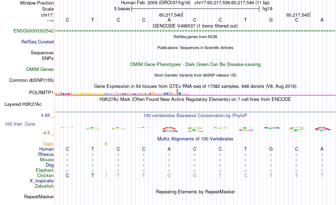The image size is (336, 205).
Task: Click the POLRMTP1 GTEx item label
Action: click(x=41, y=92)
